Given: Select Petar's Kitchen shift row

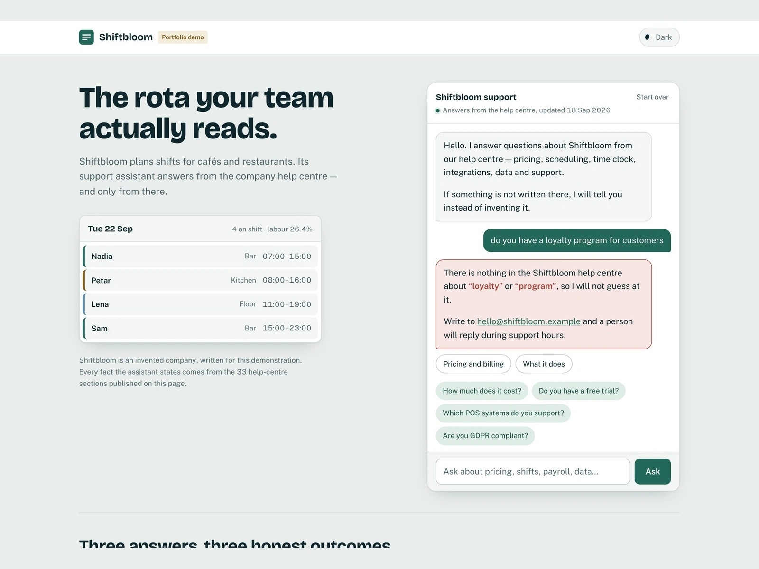Looking at the screenshot, I should coord(200,280).
